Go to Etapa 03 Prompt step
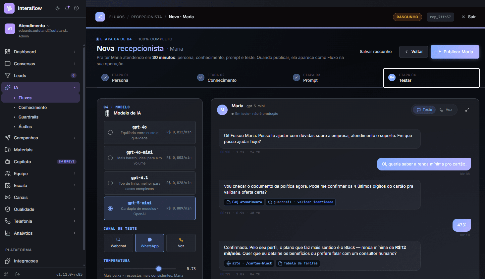485x279 pixels. (336, 78)
